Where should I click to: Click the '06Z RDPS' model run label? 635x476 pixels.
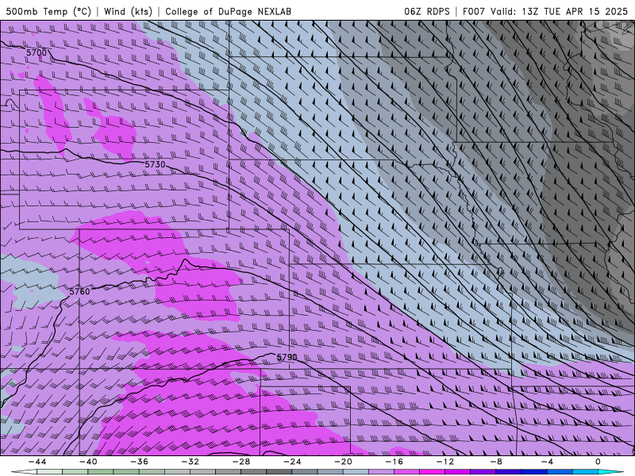427,11
